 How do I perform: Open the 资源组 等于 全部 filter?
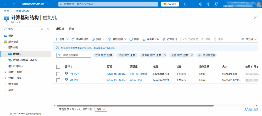coord(151,55)
